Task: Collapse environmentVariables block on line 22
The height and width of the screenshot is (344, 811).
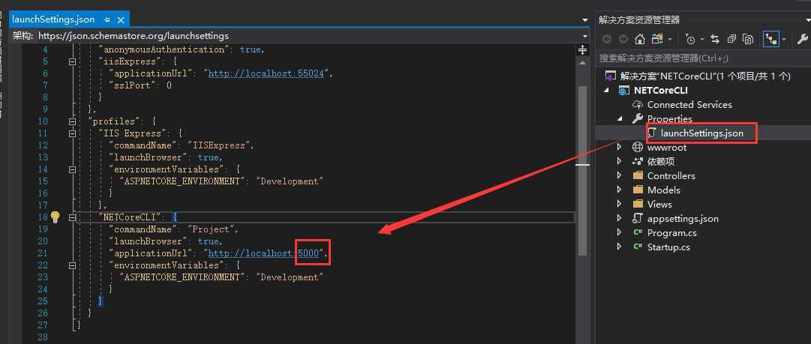Action: (73, 265)
